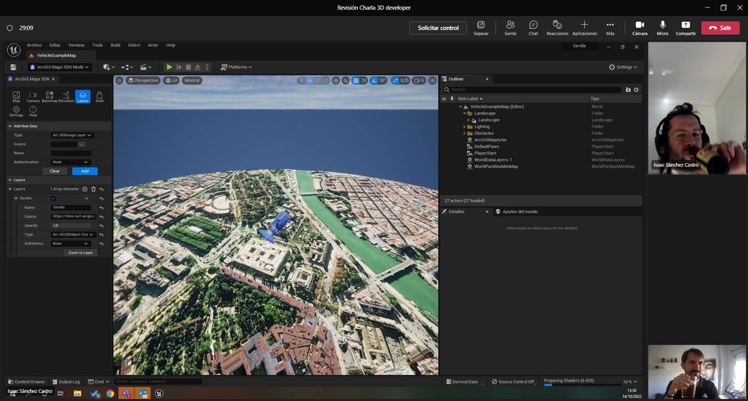Open ArcGIS Maps SDK Mode dropdown
Image resolution: width=748 pixels, height=401 pixels.
[x=60, y=67]
